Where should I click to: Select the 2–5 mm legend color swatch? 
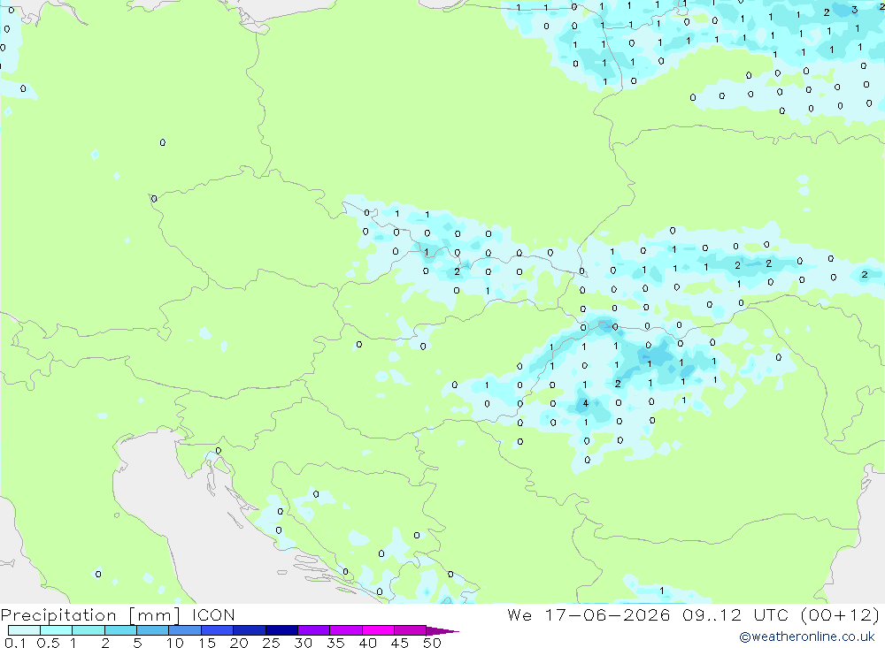click(x=120, y=630)
